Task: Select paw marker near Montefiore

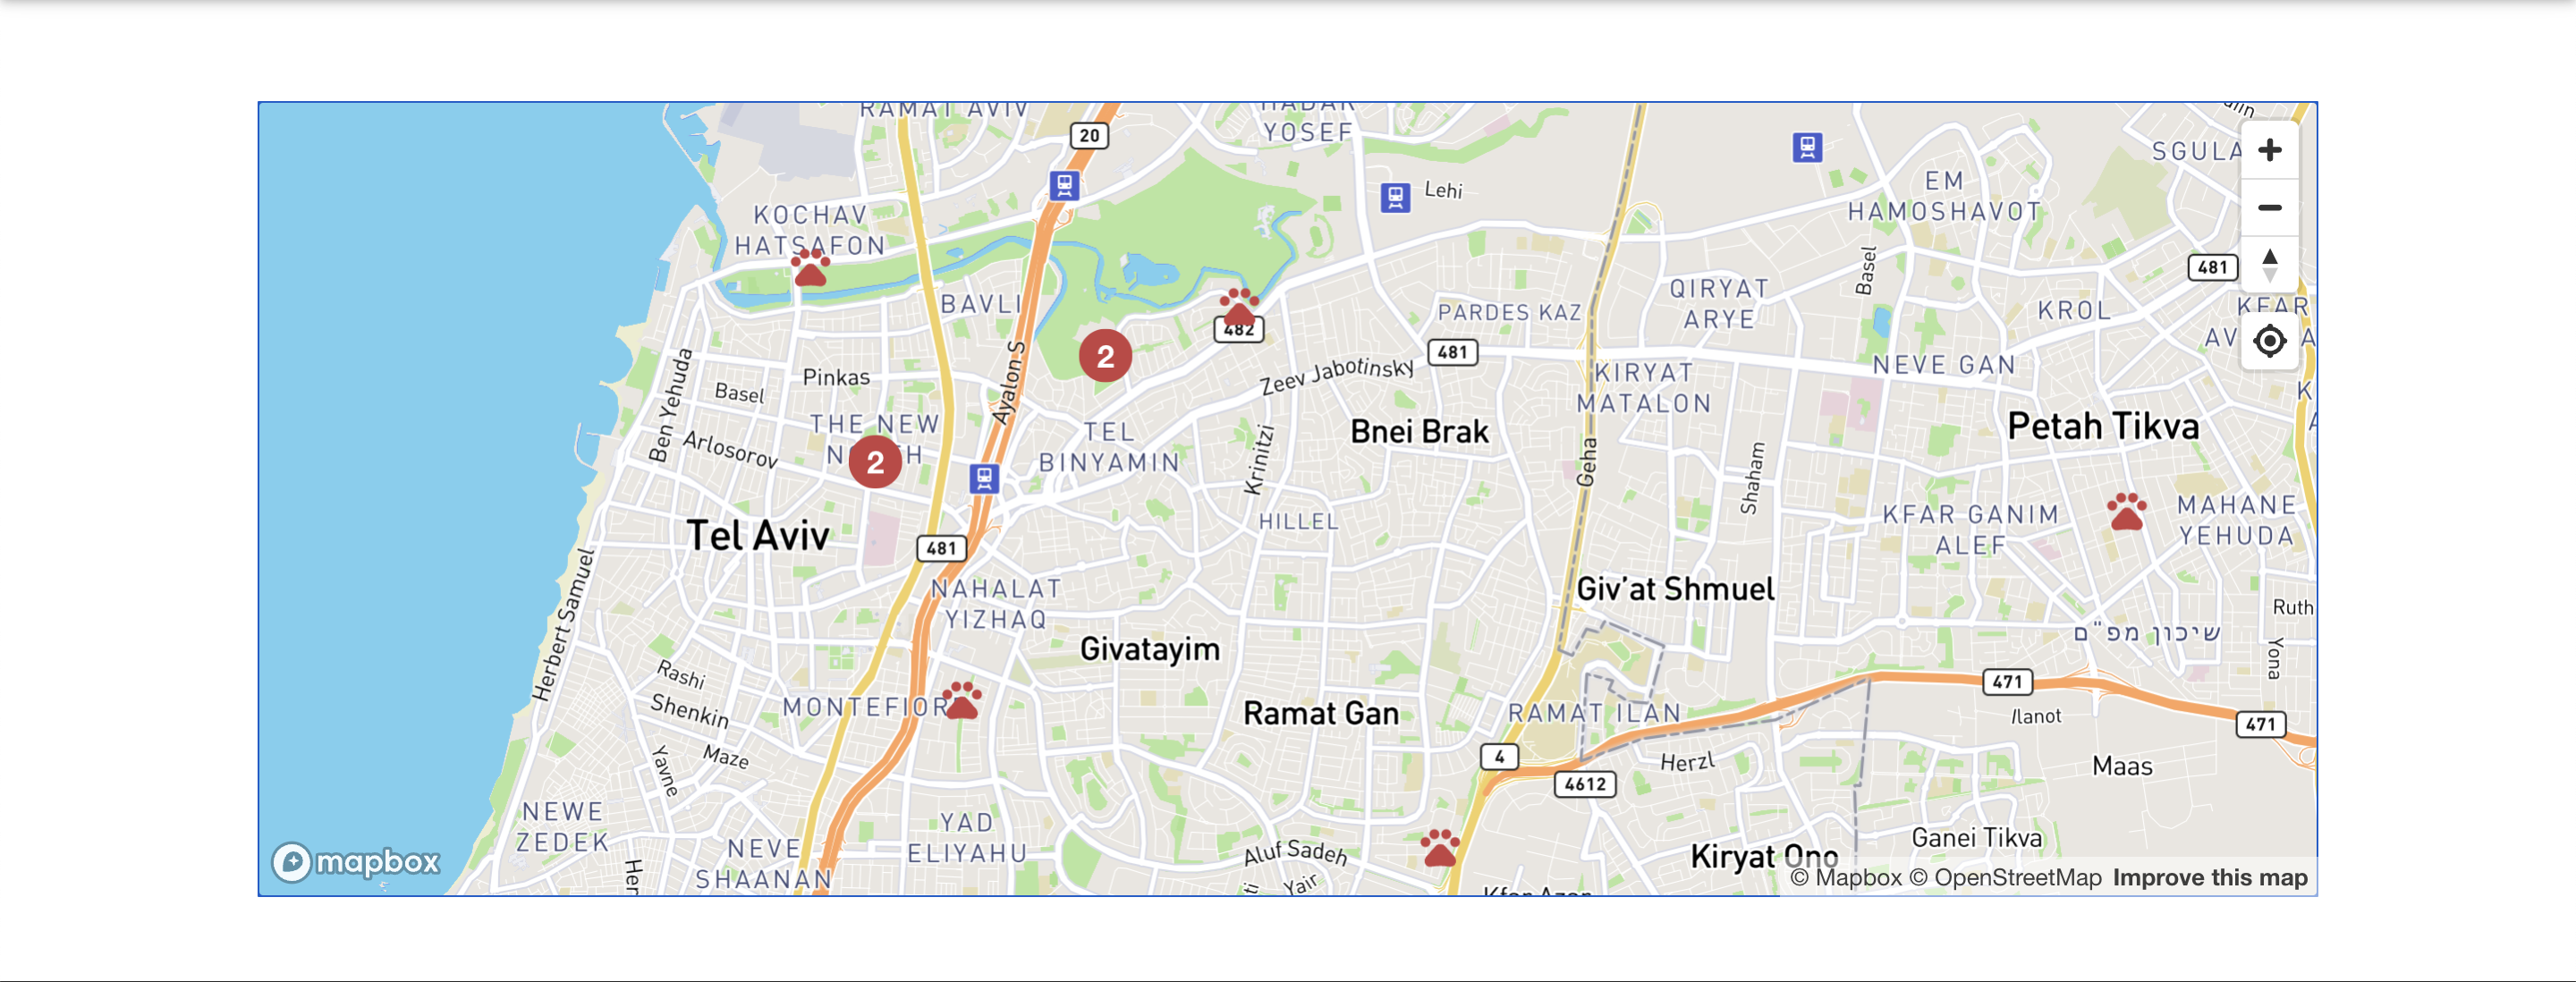Action: click(x=962, y=700)
